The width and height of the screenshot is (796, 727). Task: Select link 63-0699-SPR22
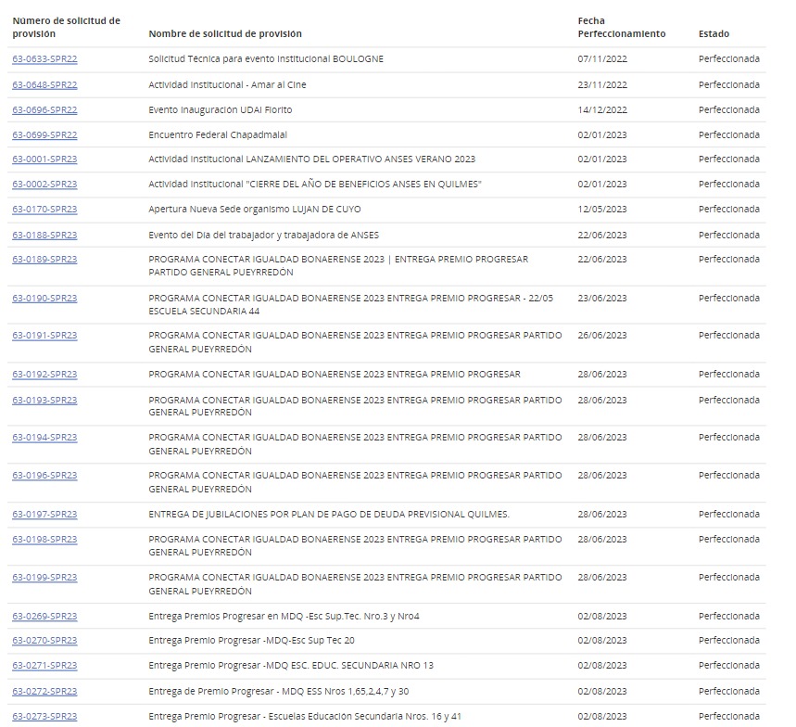[44, 134]
